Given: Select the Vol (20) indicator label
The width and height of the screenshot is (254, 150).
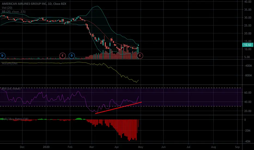Looking at the screenshot, I should click(x=7, y=8).
